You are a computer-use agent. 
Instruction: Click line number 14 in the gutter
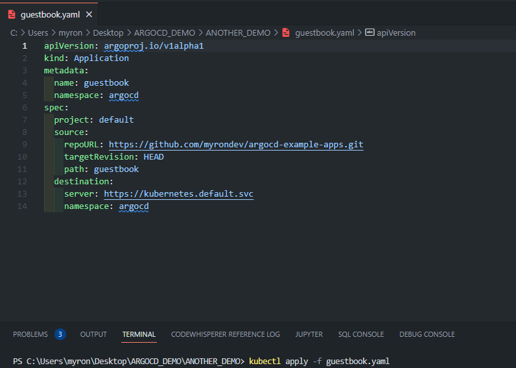tap(23, 206)
